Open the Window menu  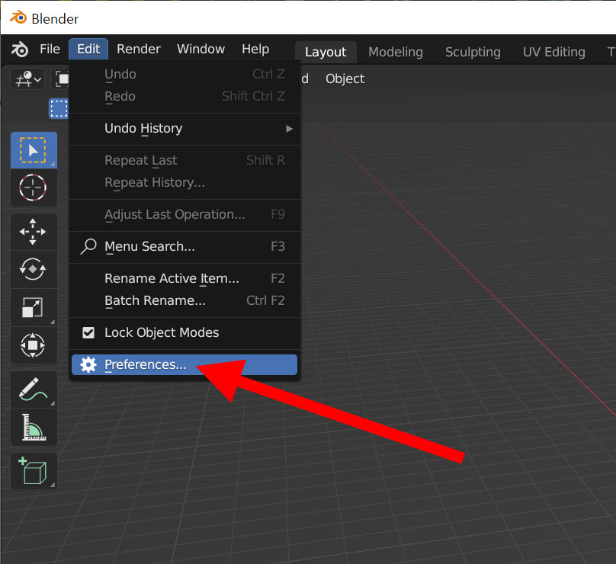201,49
